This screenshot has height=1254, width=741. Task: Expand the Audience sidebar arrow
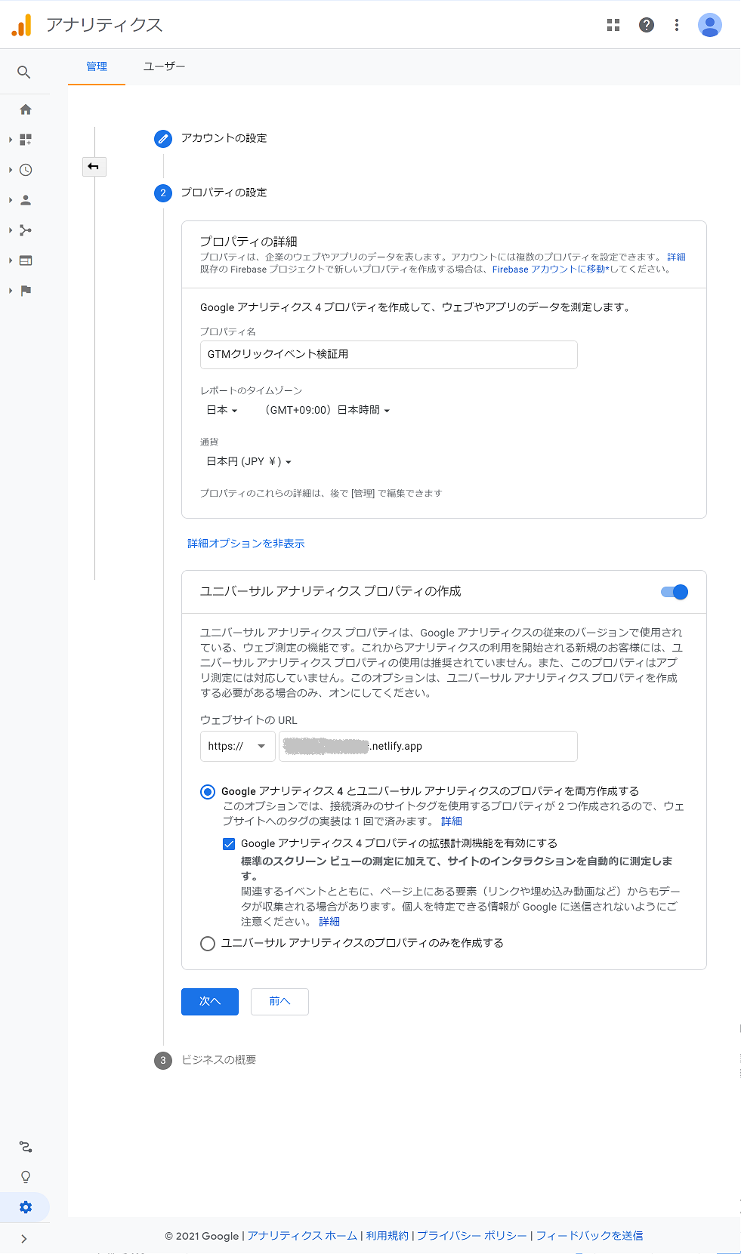[11, 200]
